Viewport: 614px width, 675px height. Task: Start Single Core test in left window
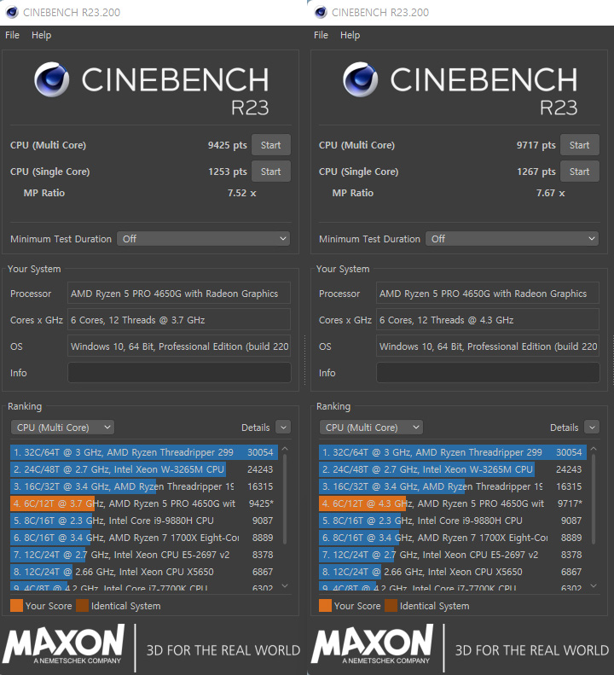click(270, 172)
